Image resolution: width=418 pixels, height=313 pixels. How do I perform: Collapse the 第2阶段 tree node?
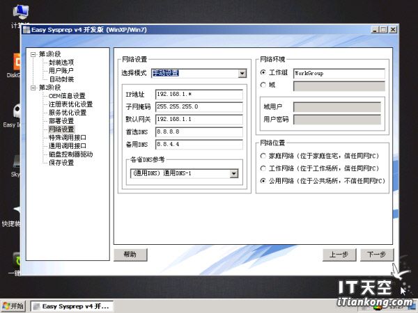[33, 88]
